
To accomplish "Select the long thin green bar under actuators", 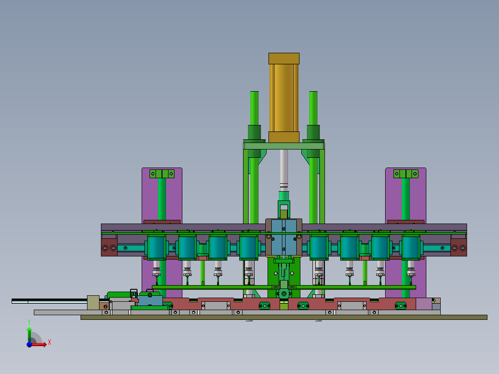I will pyautogui.click(x=284, y=287).
